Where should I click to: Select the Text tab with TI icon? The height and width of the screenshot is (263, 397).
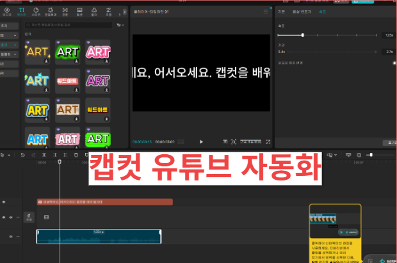(22, 12)
